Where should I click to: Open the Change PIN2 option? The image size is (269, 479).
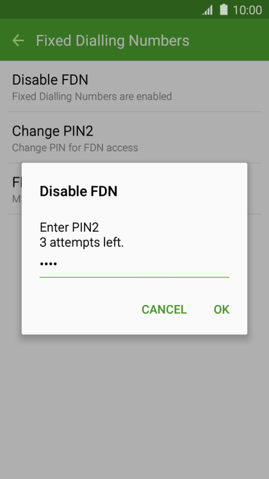click(134, 137)
